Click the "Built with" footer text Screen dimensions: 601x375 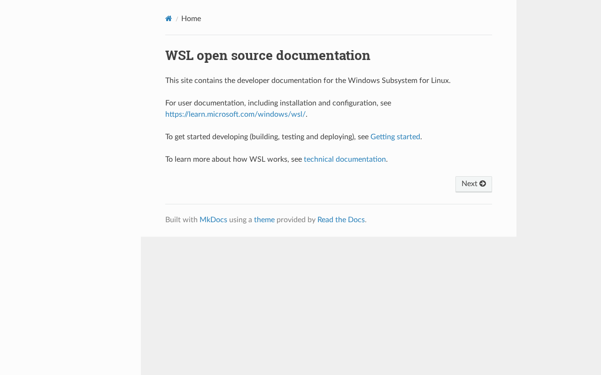(x=181, y=220)
